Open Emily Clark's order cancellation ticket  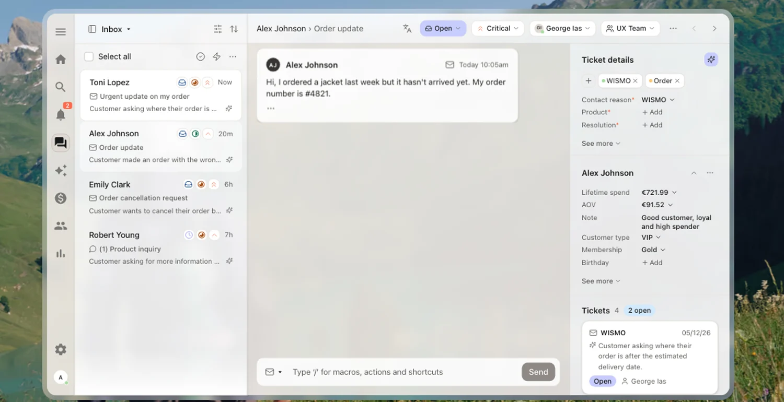tap(161, 197)
